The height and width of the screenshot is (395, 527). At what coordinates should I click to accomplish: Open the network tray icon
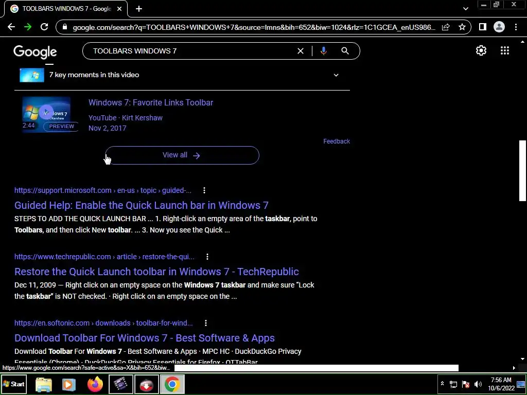pos(453,384)
